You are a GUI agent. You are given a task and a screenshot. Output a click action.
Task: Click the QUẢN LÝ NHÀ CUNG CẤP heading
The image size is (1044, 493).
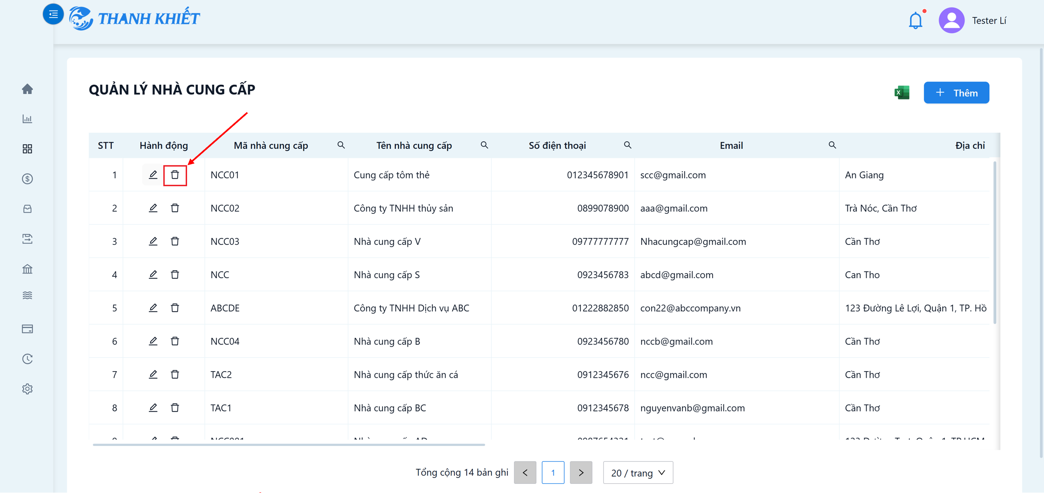point(172,89)
